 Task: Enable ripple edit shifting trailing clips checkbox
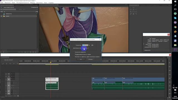74,57
